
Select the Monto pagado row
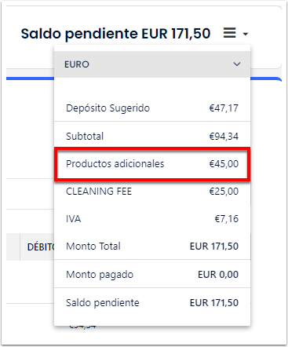[152, 275]
